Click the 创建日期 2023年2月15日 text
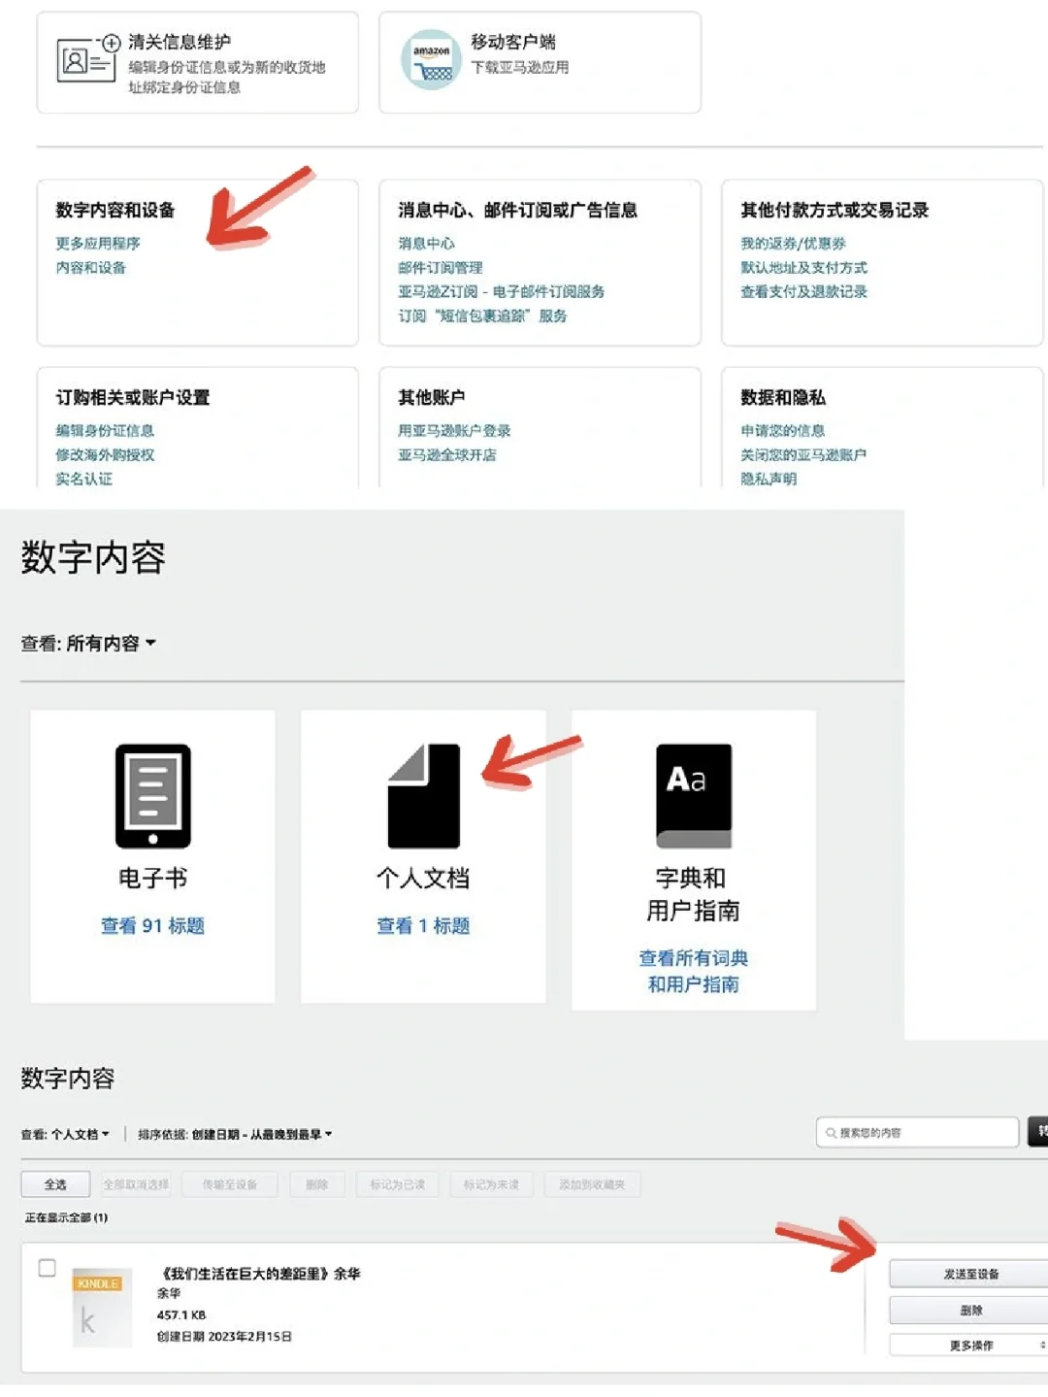 [224, 1337]
